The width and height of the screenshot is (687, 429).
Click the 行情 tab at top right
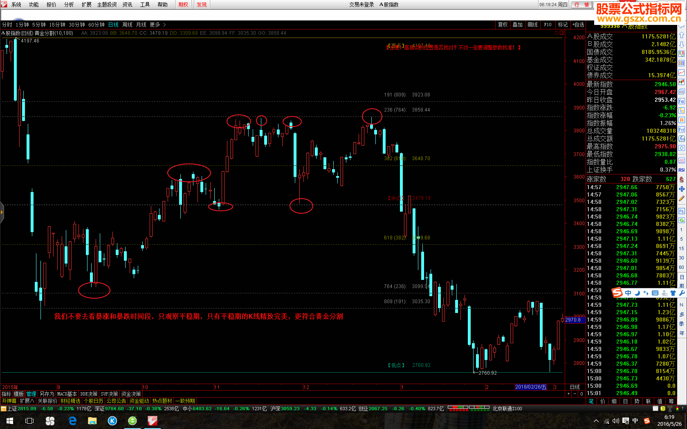point(581,4)
